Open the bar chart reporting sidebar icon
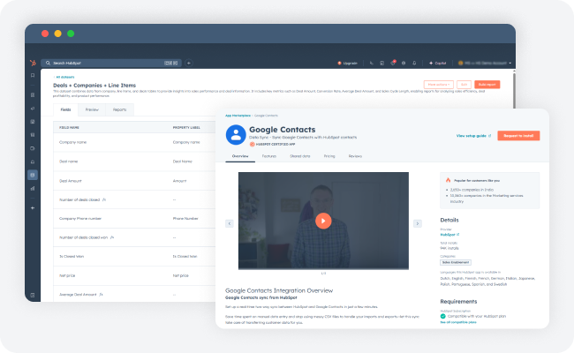 pos(33,188)
